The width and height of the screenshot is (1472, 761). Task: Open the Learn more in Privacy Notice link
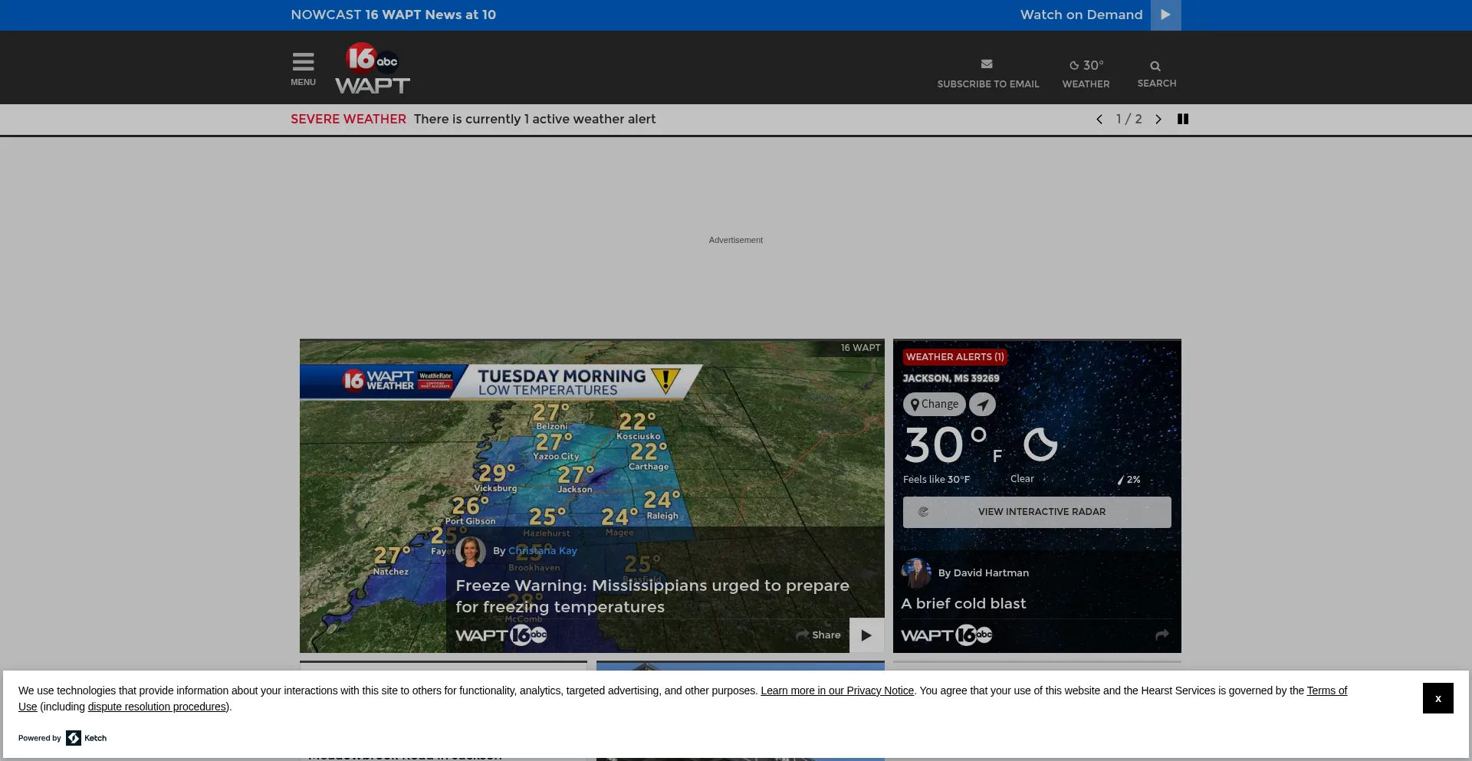click(836, 690)
